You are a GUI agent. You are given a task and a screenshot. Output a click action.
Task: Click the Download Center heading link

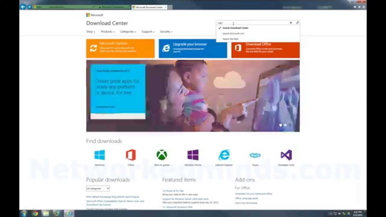[x=107, y=23]
